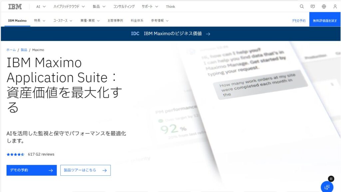Click the 無料評価版を試す button
Screen dimensions: 341x192
[x=325, y=21]
